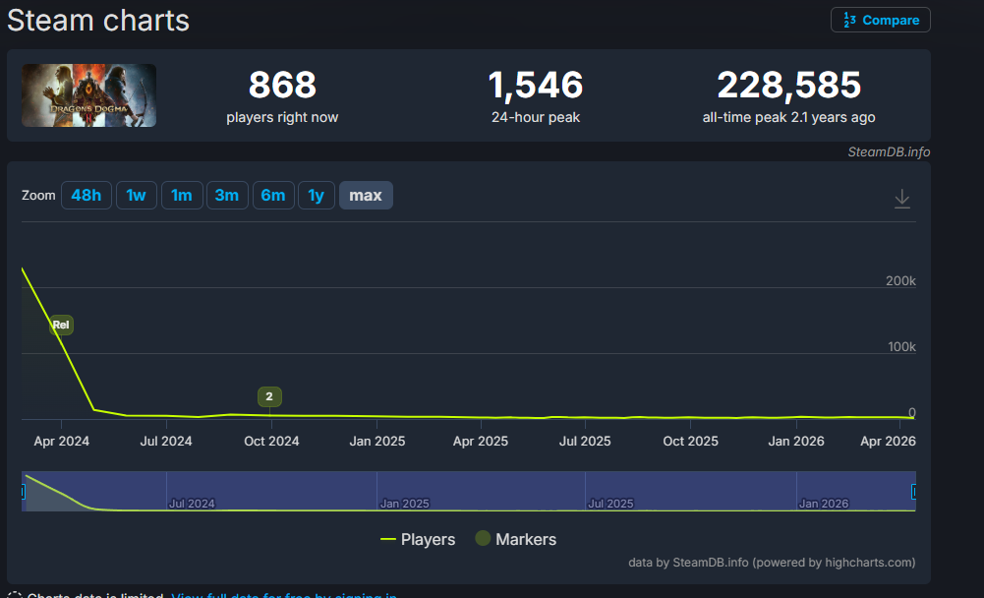Click the Rel release marker on chart
The width and height of the screenshot is (984, 598).
61,325
